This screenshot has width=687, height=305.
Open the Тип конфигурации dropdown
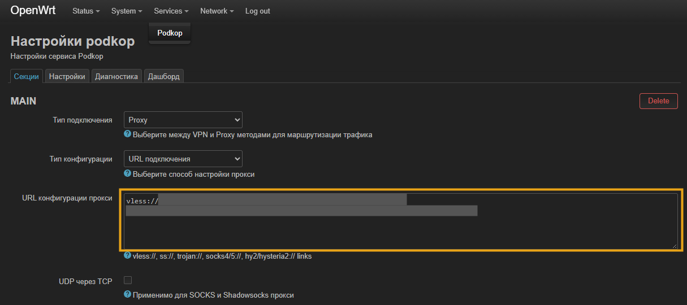click(x=183, y=159)
